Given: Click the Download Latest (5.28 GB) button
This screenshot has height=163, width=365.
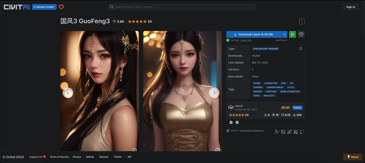Looking at the screenshot, I should click(254, 34).
